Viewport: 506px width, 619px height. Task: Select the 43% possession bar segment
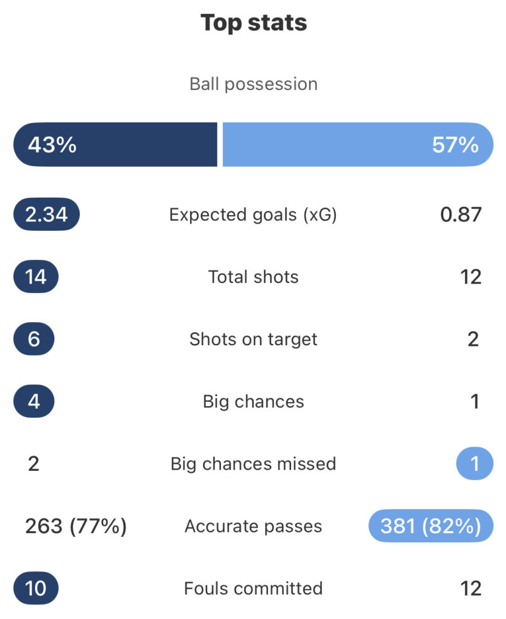[115, 144]
